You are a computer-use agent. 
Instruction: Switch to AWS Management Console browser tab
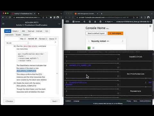pos(86,14)
